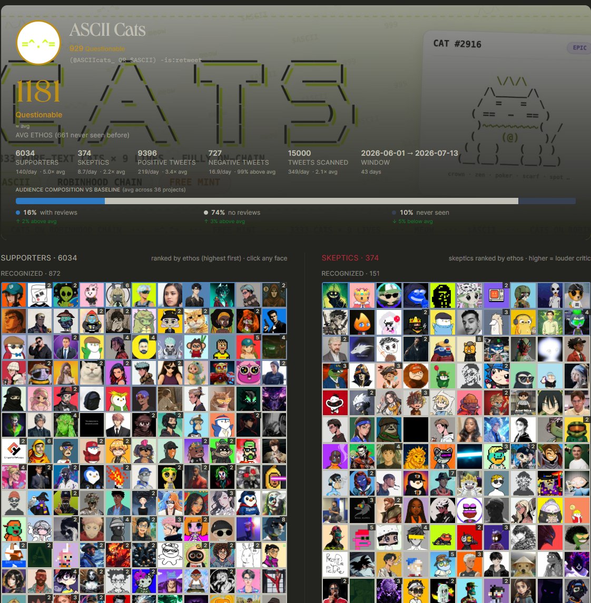Open the orange cat supporter avatar
Image resolution: width=591 pixels, height=603 pixels.
tap(196, 321)
